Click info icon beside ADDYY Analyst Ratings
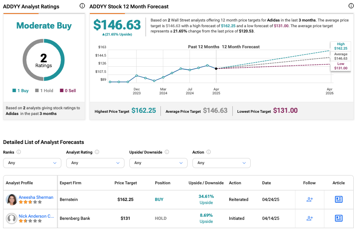This screenshot has width=359, height=233. click(82, 6)
